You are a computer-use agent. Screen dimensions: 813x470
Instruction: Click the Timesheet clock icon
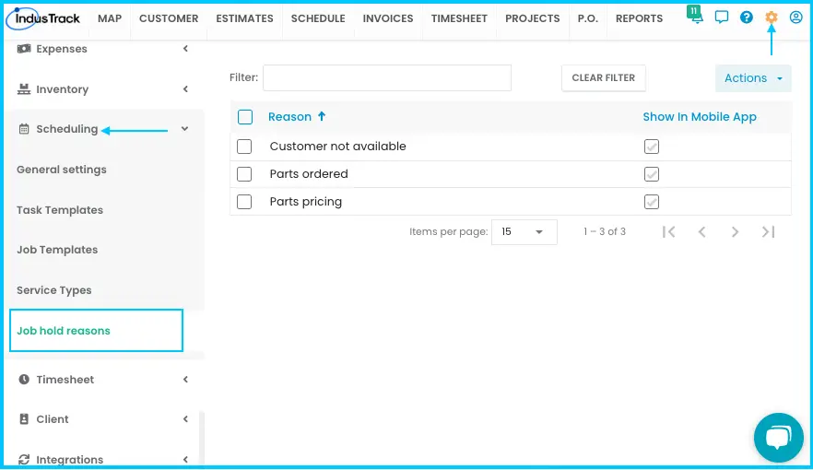click(24, 380)
